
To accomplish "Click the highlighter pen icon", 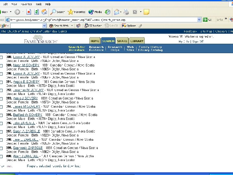I will pos(140,26).
